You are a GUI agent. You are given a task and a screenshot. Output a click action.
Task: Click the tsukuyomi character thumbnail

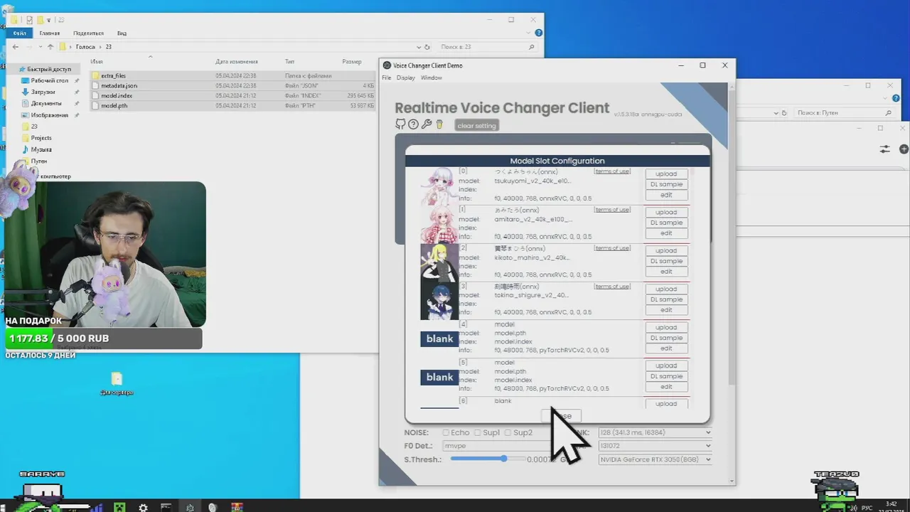click(439, 186)
